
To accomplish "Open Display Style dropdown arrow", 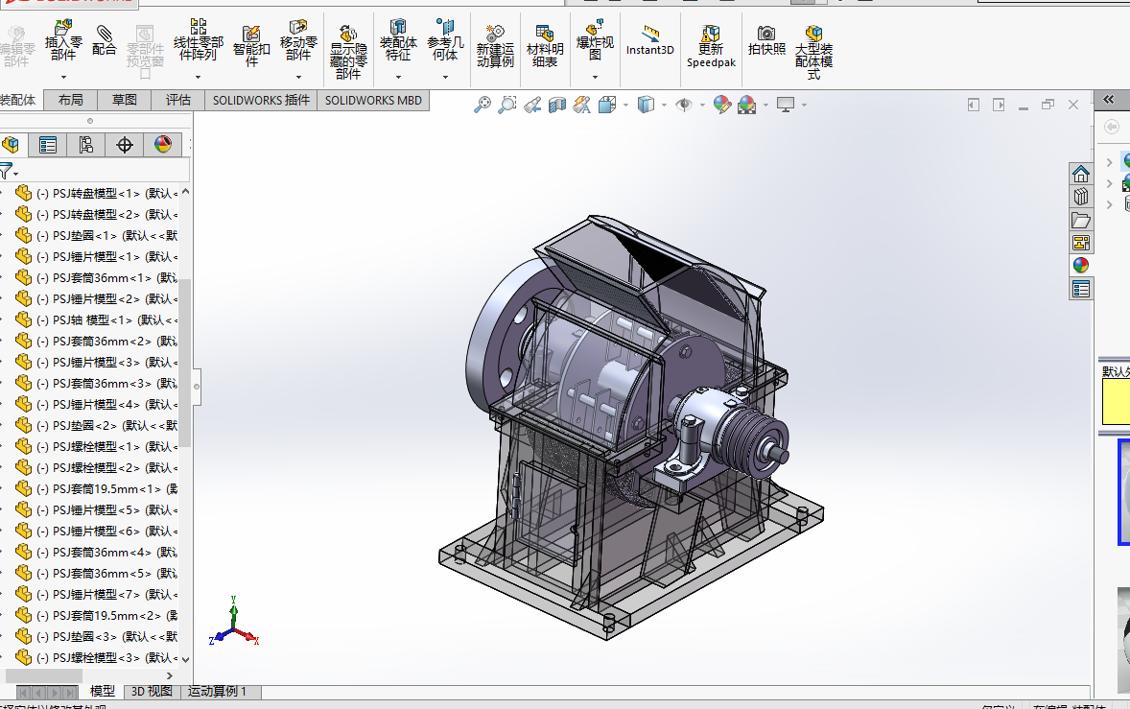I will pos(664,106).
